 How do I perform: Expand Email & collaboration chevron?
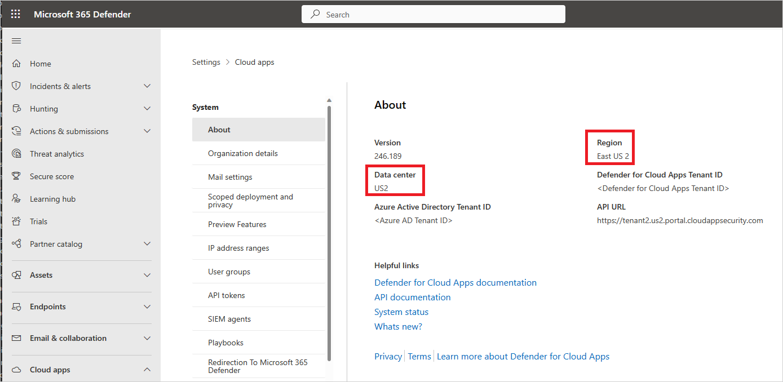[x=147, y=338]
